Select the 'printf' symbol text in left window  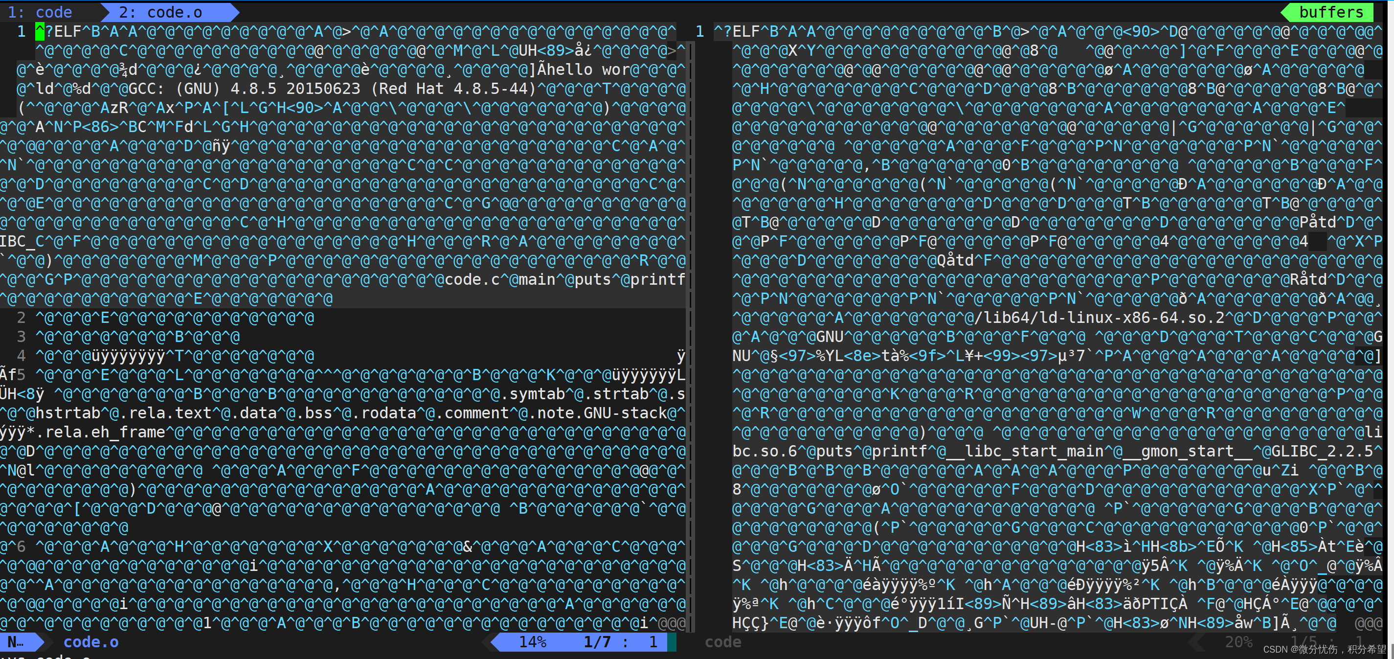656,279
